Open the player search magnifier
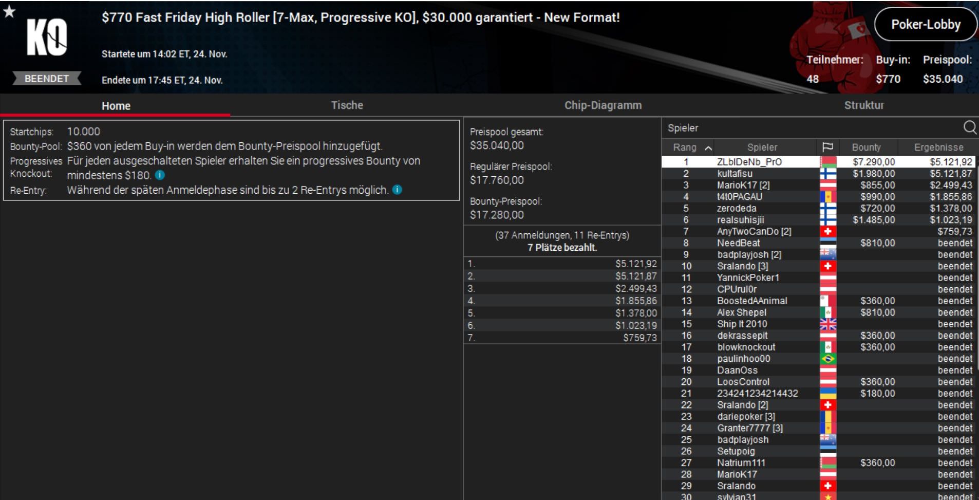This screenshot has height=500, width=979. [x=970, y=127]
